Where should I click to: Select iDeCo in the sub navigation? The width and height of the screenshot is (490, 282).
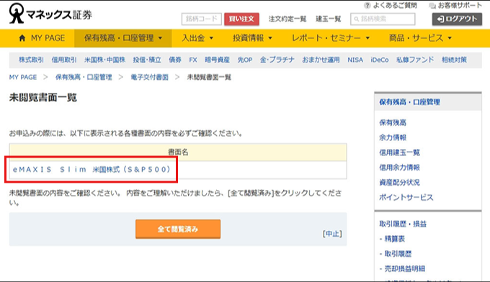click(x=380, y=60)
